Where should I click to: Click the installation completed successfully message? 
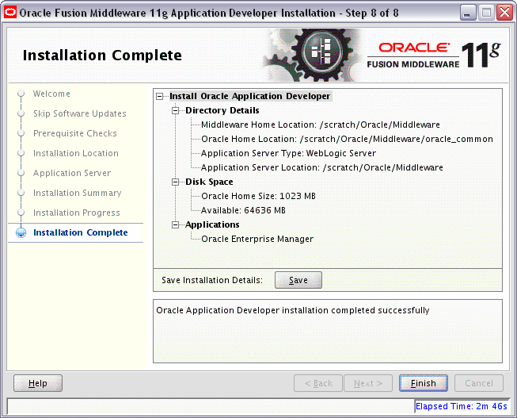(293, 311)
